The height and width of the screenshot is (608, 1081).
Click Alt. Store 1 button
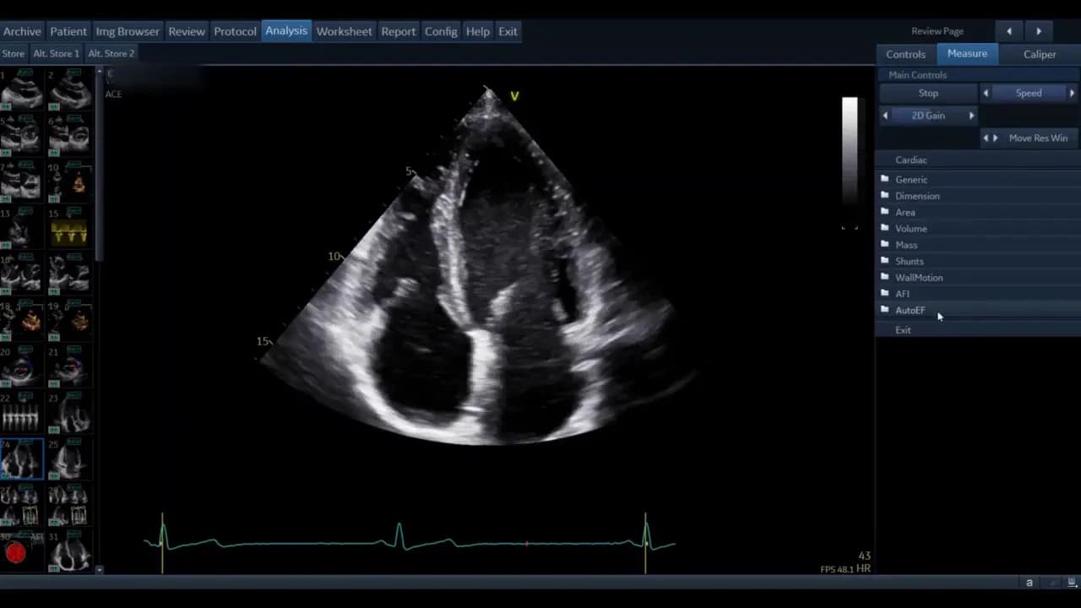(x=56, y=53)
